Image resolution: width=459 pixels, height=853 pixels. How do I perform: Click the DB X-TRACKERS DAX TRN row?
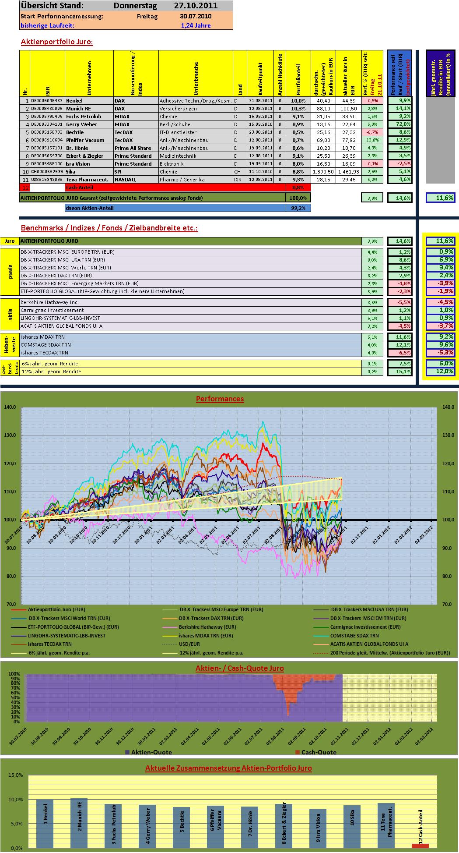pos(191,276)
